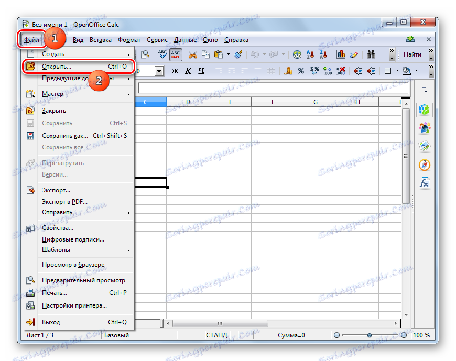
Task: Click the Hyperlink globe icon
Action: coord(297,54)
